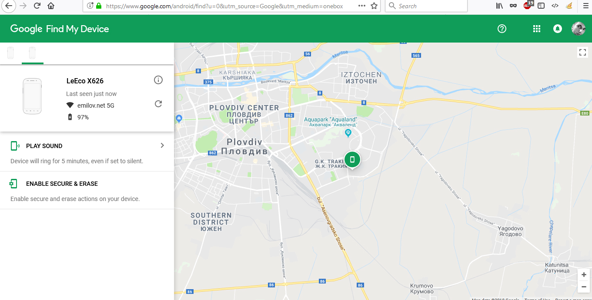Click the LeEco X626 device name

click(x=85, y=81)
